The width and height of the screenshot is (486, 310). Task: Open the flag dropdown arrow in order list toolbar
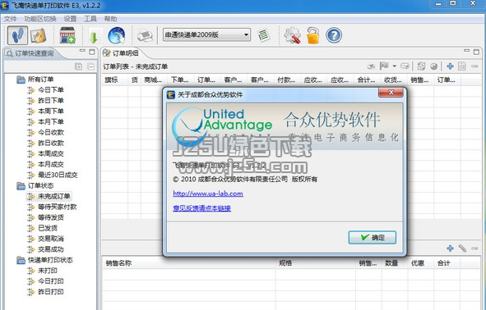coord(394,66)
